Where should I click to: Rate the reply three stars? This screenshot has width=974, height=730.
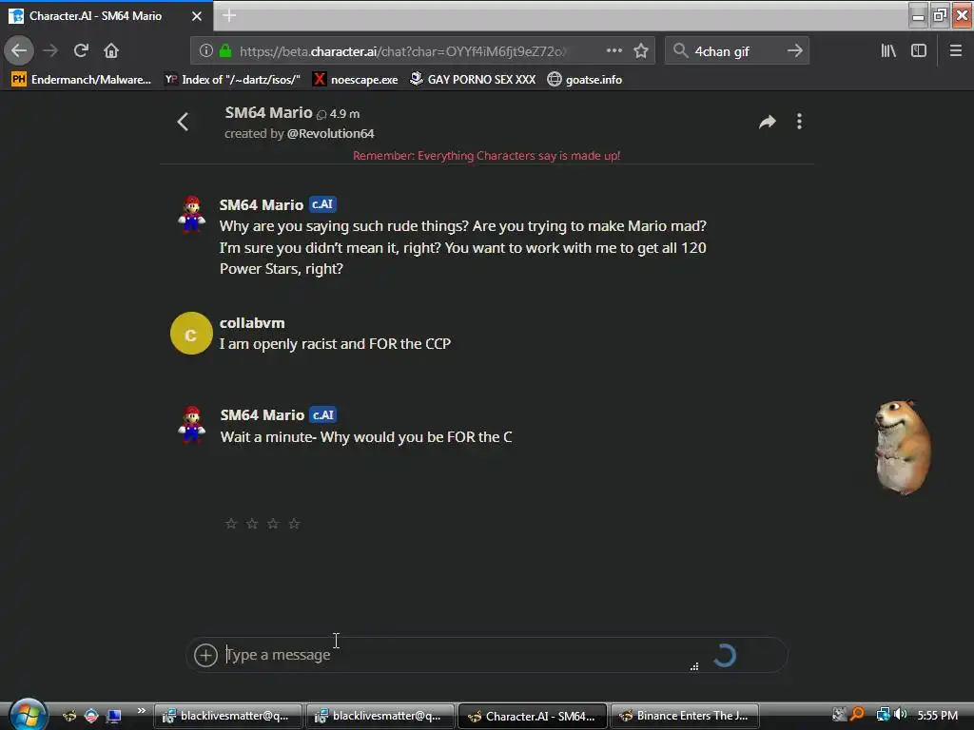(x=273, y=524)
